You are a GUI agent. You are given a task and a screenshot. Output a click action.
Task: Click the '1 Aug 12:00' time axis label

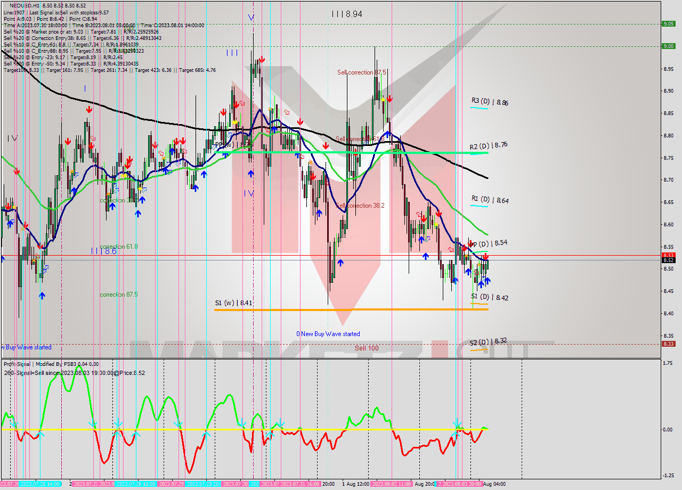click(355, 484)
